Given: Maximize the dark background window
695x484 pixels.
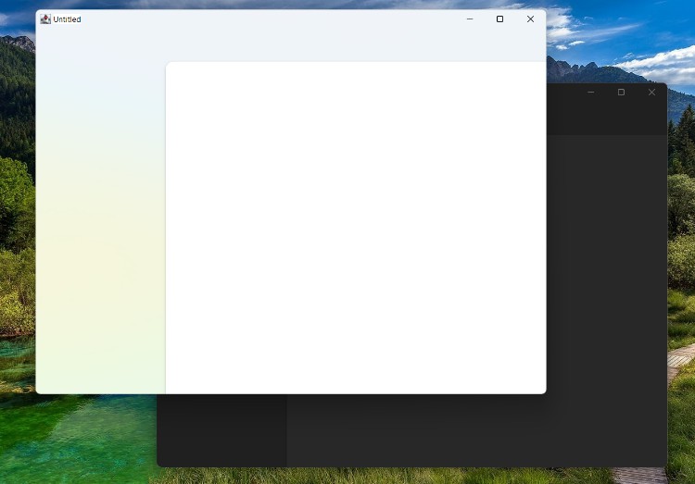Looking at the screenshot, I should pos(622,93).
